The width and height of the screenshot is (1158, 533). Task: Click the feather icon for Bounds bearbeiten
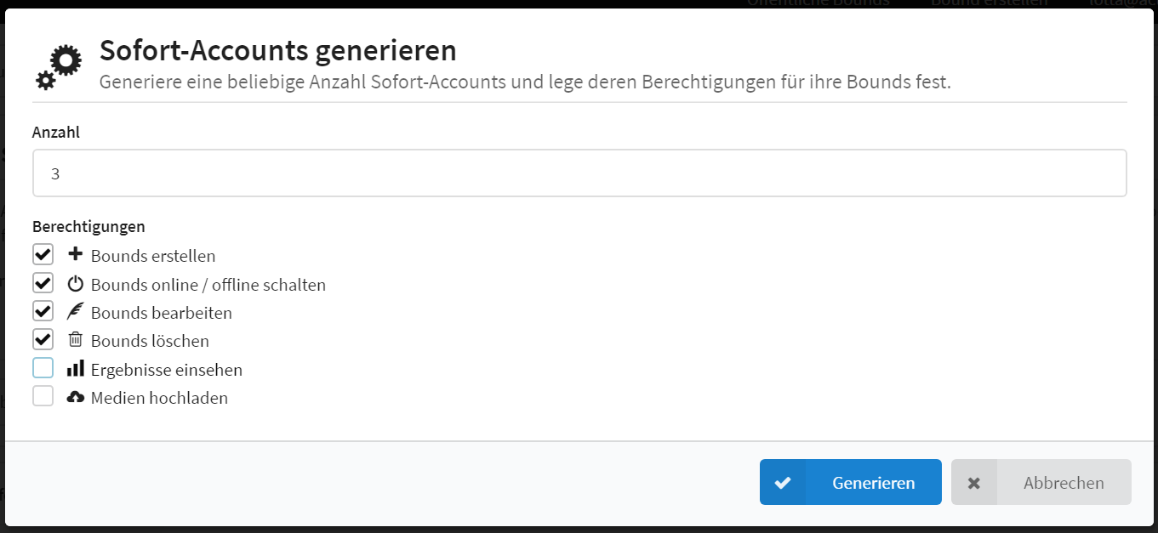pos(75,311)
